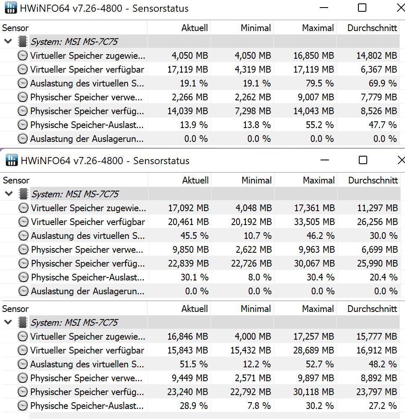Click the memory chip icon in the topmost System: MSI MS-7C75 row
This screenshot has width=405, height=419.
[x=23, y=42]
